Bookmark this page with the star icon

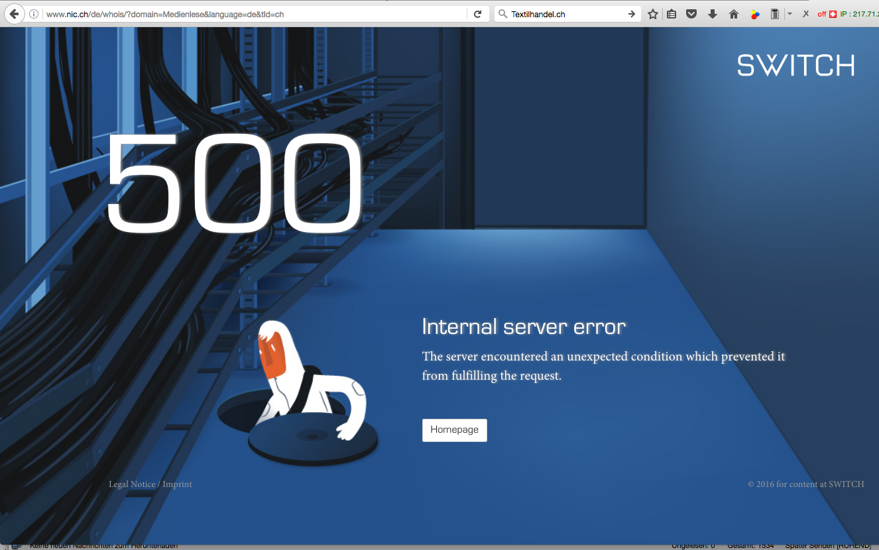click(653, 14)
